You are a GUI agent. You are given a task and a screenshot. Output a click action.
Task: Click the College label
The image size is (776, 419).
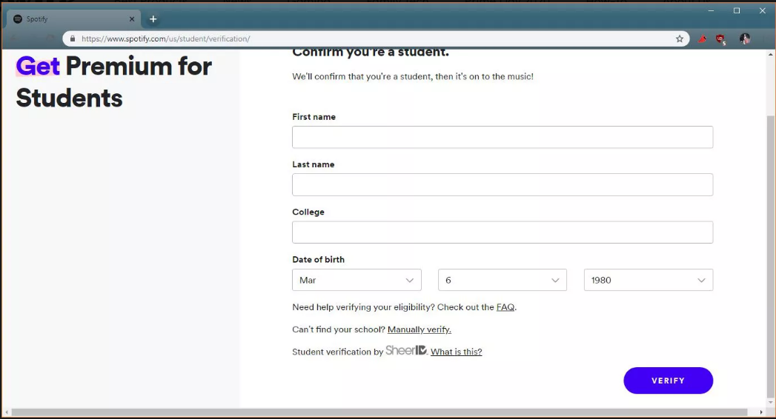(308, 212)
